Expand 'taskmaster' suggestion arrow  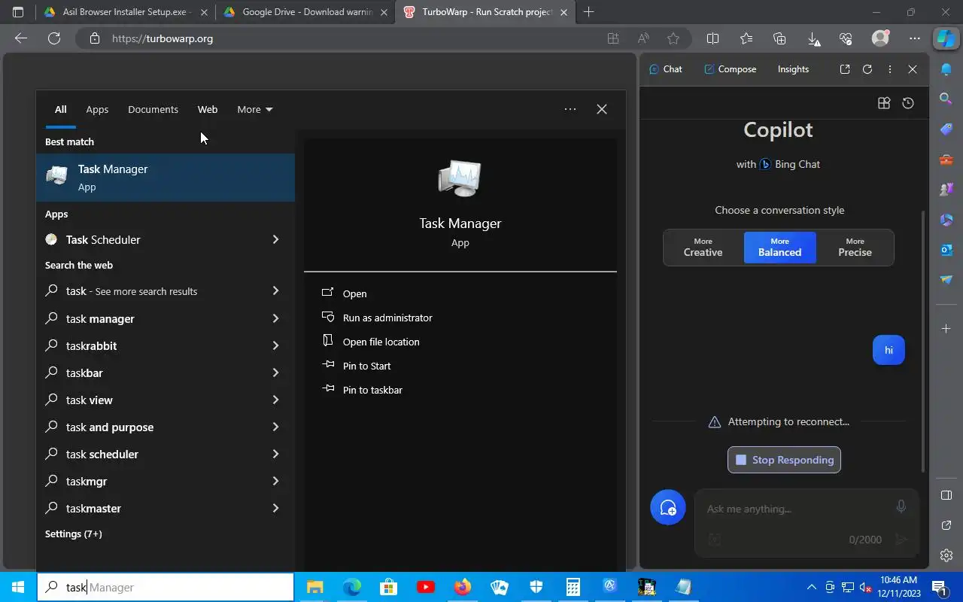click(275, 508)
